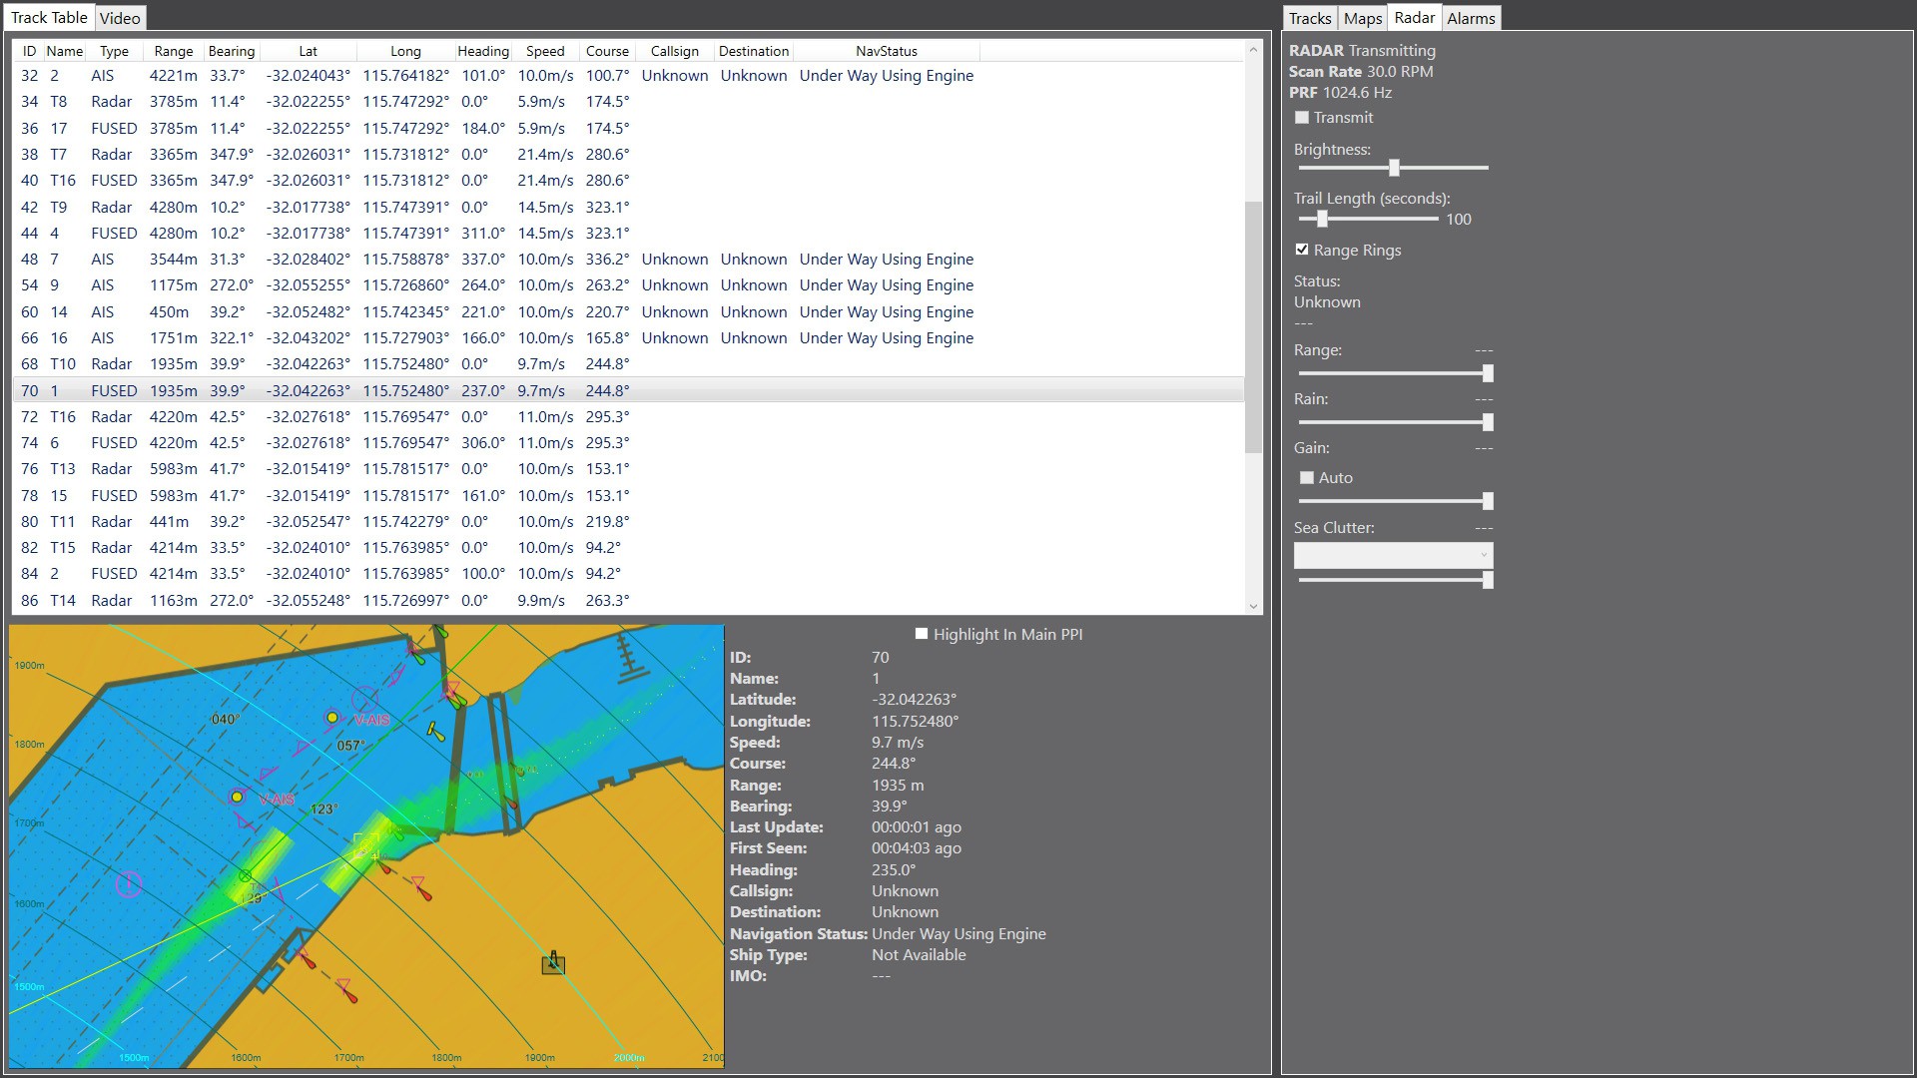The image size is (1917, 1078).
Task: Switch to the Video tab
Action: (x=120, y=18)
